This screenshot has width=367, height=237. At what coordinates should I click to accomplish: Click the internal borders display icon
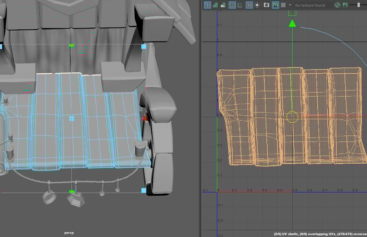tap(240, 5)
